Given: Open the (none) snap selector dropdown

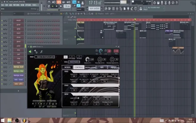Looking at the screenshot, I should 80,9.
